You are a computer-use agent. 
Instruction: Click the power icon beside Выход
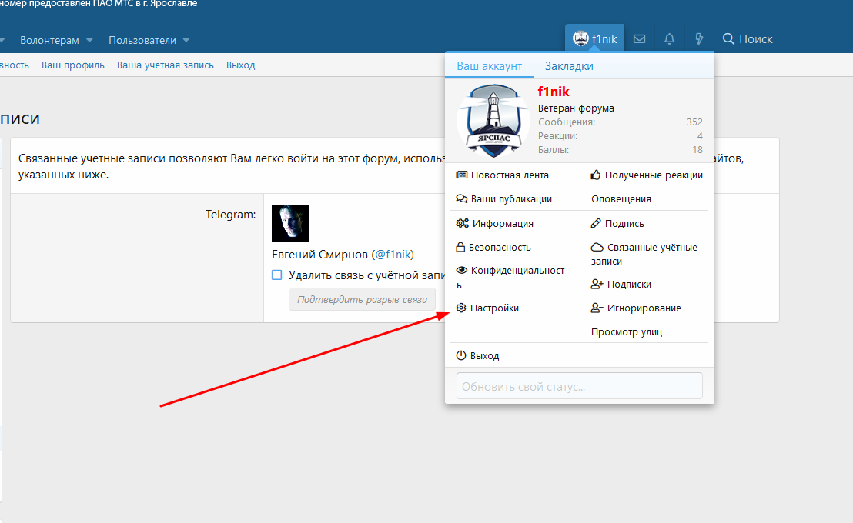(x=461, y=356)
